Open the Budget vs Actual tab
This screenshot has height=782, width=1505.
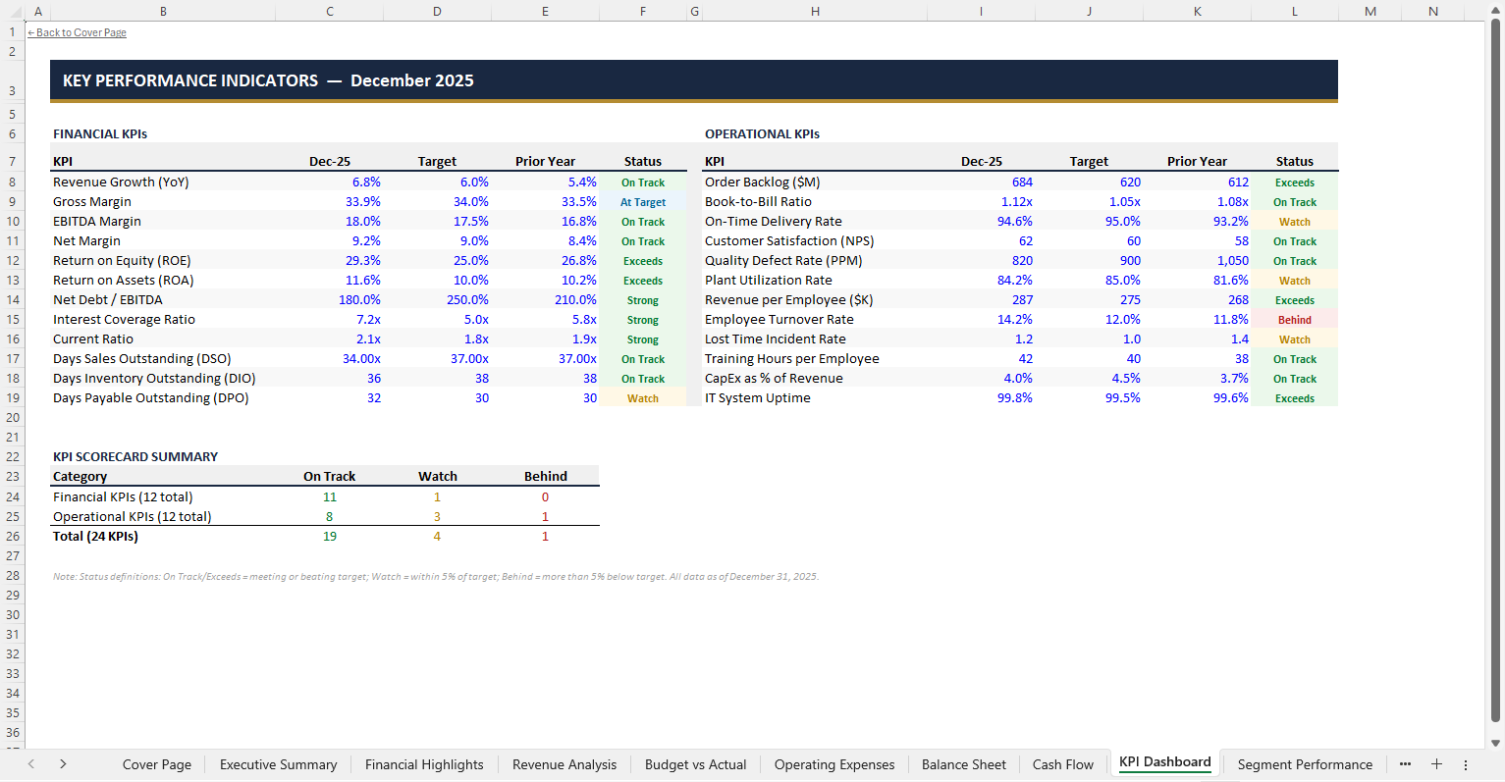pyautogui.click(x=695, y=764)
